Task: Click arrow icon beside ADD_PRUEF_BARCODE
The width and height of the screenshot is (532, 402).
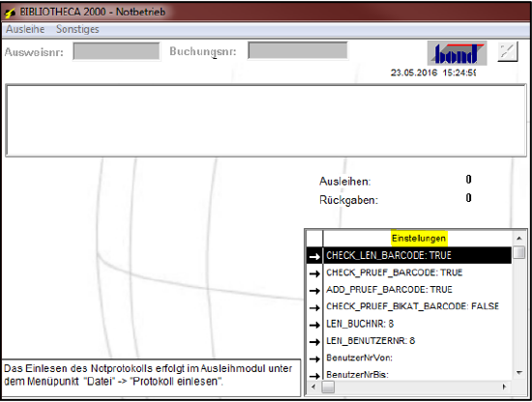Action: (x=315, y=291)
